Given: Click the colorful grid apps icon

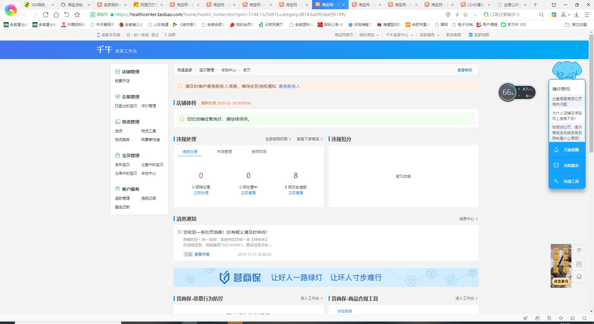Looking at the screenshot, I should [x=554, y=15].
